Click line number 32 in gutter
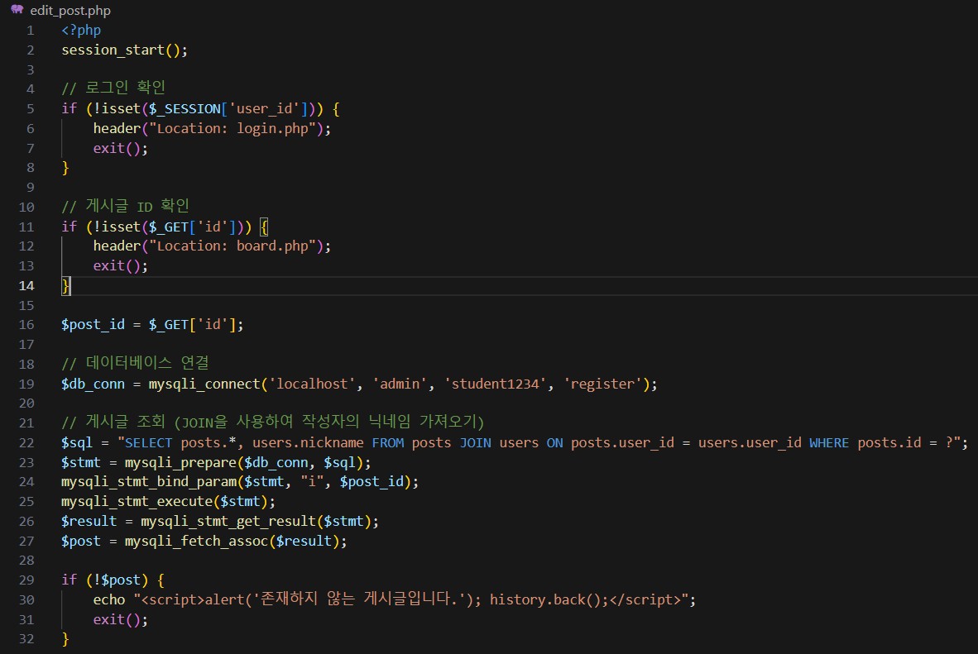 (26, 639)
